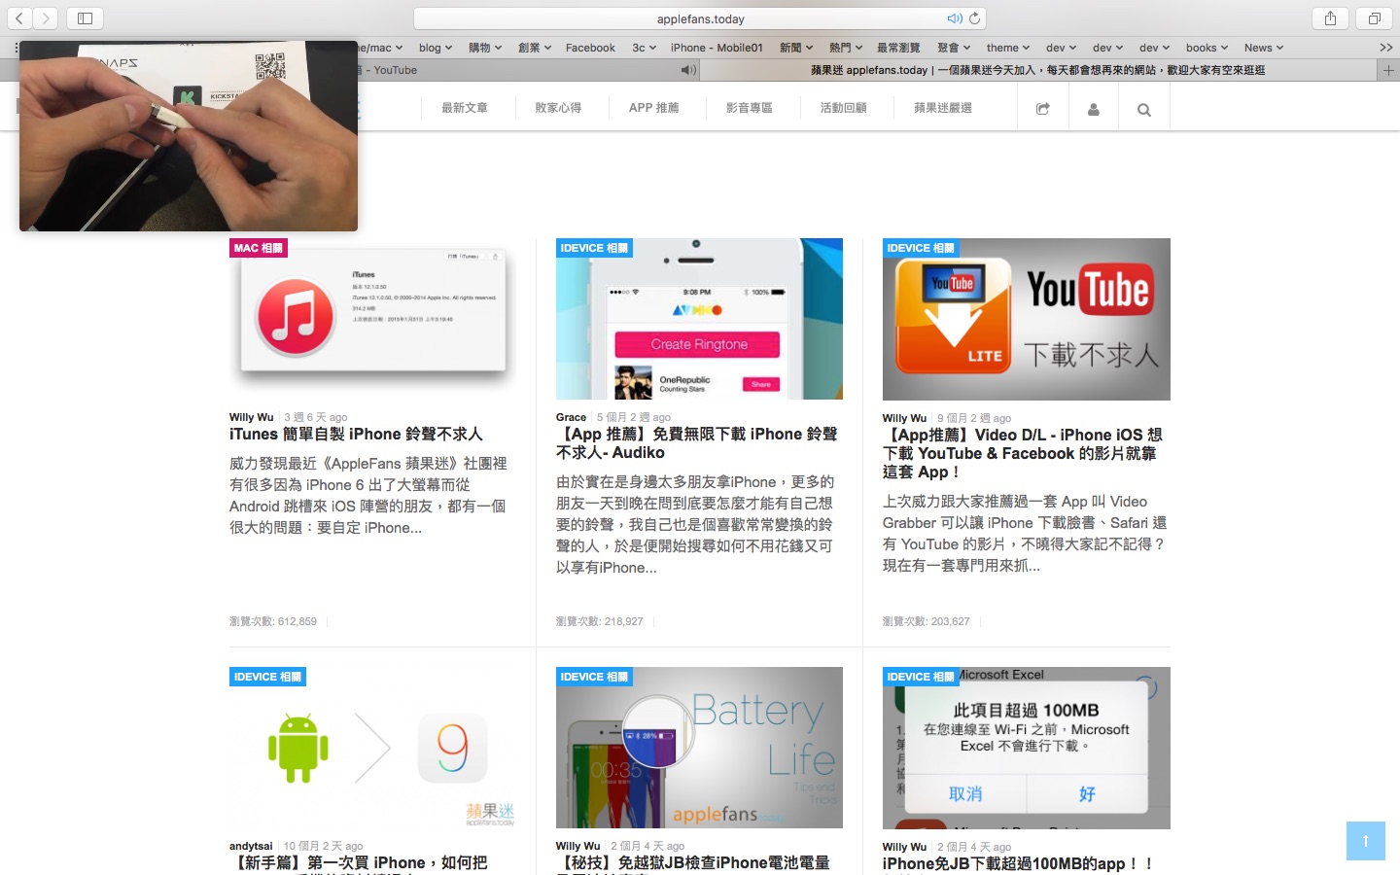The width and height of the screenshot is (1400, 875).
Task: Expand the 3c bookmarks folder
Action: (x=644, y=48)
